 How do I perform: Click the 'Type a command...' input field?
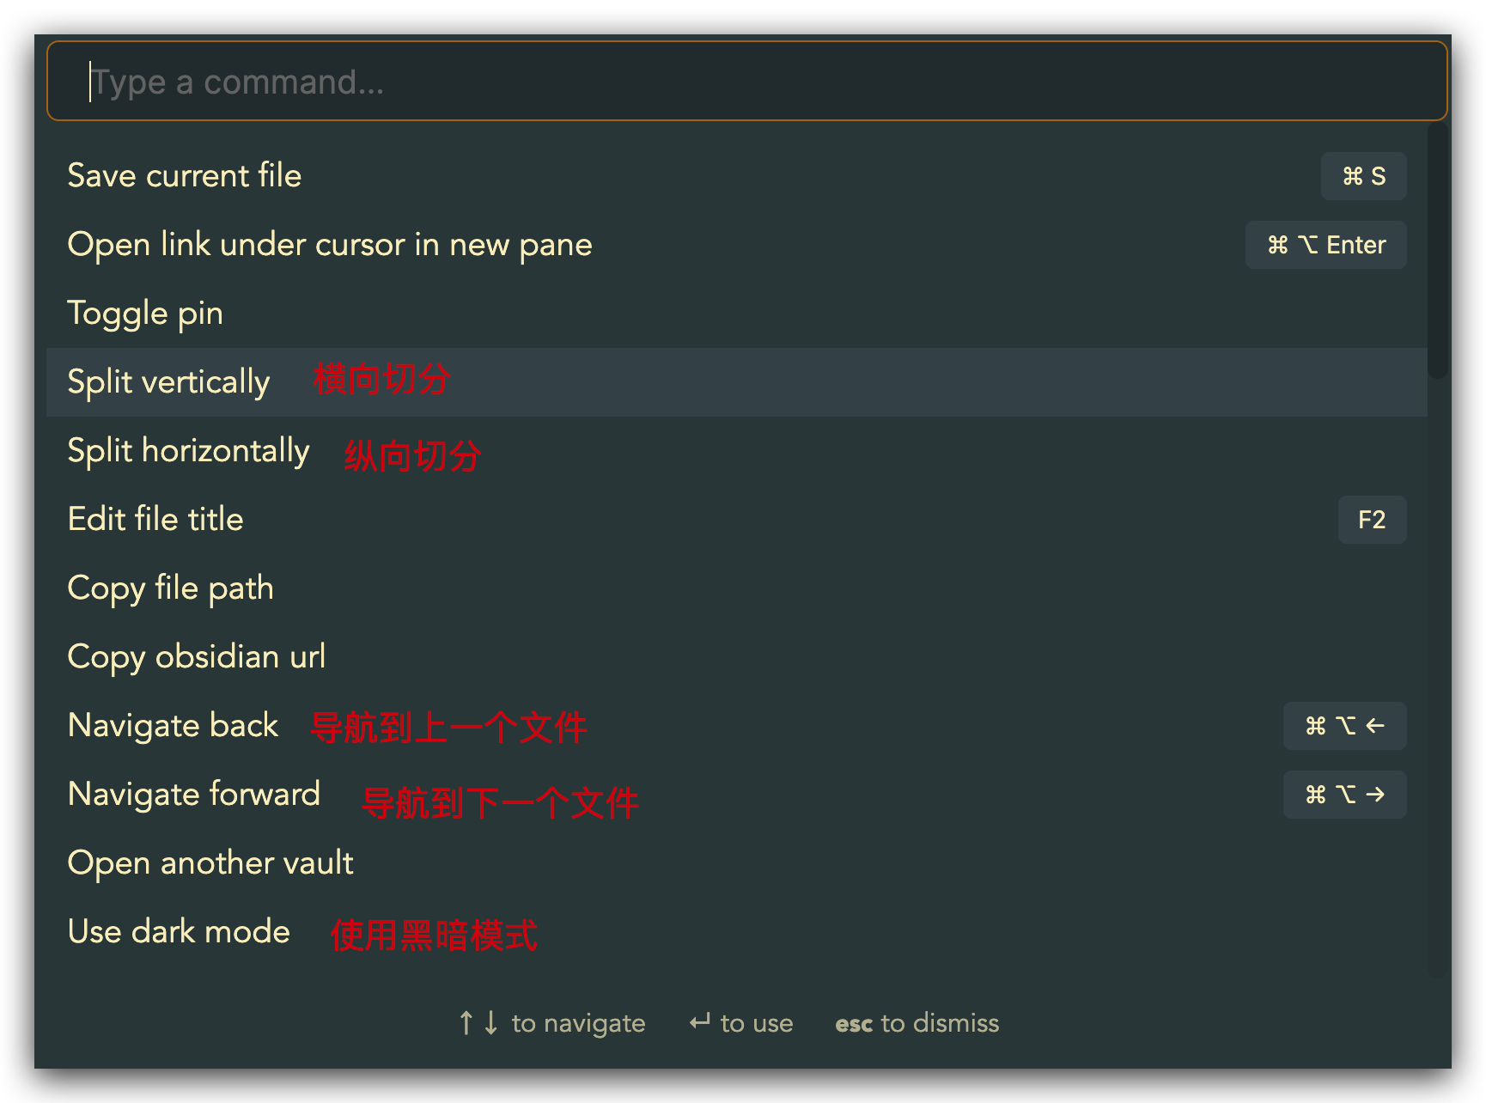[x=747, y=82]
